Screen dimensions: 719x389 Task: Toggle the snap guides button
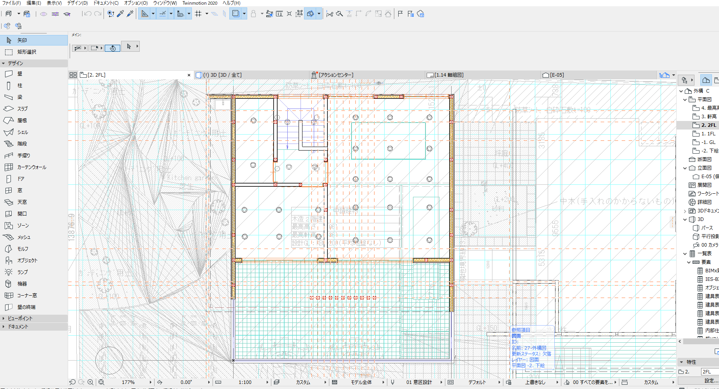click(x=163, y=14)
